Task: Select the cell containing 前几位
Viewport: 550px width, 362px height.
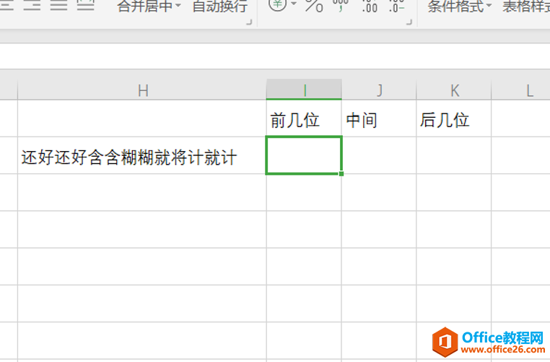Action: tap(304, 118)
